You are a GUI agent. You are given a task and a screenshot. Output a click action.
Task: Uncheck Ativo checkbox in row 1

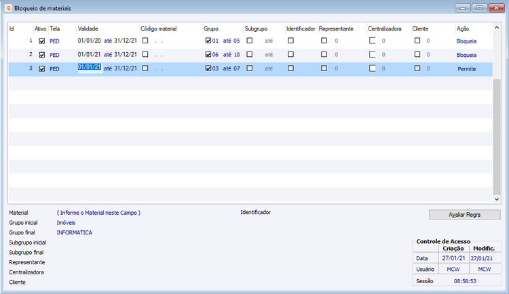click(42, 41)
